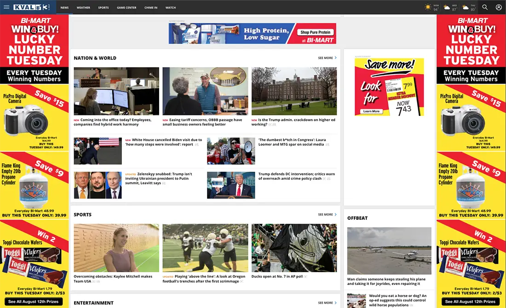View the Wednesday partly cloudy forecast icon
This screenshot has height=308, width=506.
coord(447,7)
